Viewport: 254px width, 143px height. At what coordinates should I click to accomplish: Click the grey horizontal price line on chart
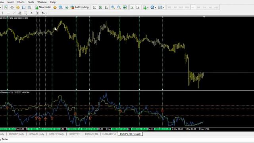(x=127, y=73)
